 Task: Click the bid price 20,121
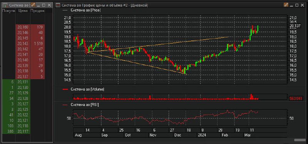[x=23, y=121]
